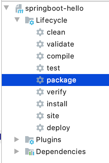Select the verify lifecycle goal

tap(57, 92)
